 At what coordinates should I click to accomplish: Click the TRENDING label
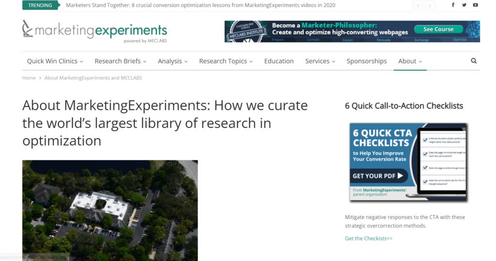point(40,5)
